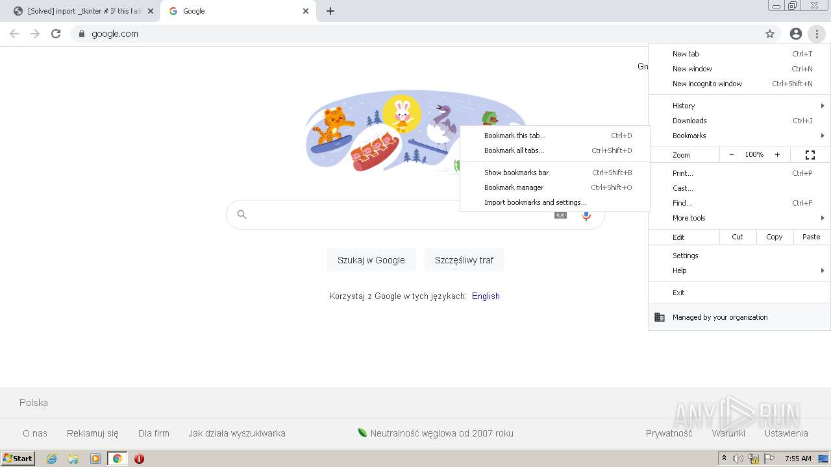Click the Chrome taskbar icon
831x467 pixels.
coord(117,459)
